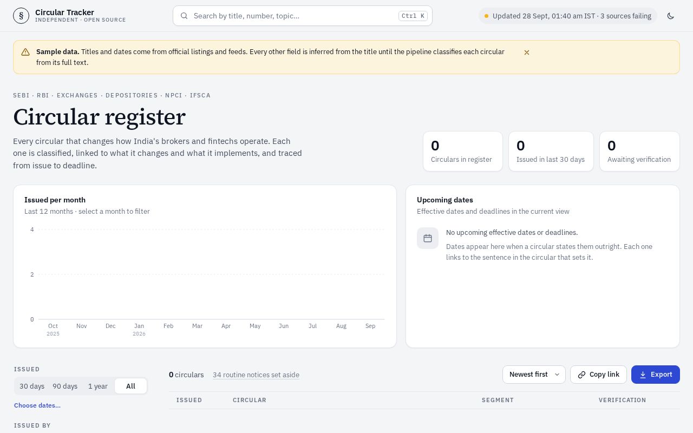
Task: Select the Oct month on chart axis
Action: coord(53,326)
